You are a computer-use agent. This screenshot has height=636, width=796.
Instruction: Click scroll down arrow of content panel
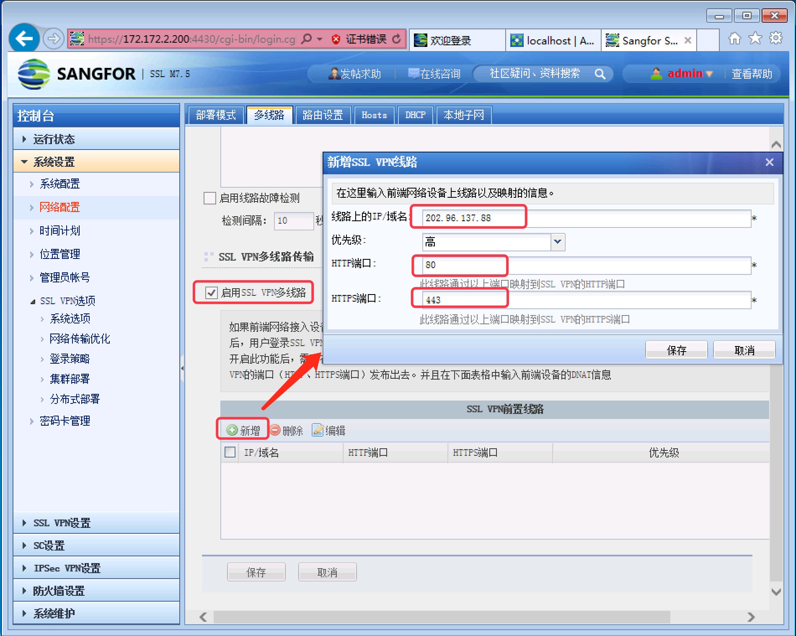pos(776,592)
